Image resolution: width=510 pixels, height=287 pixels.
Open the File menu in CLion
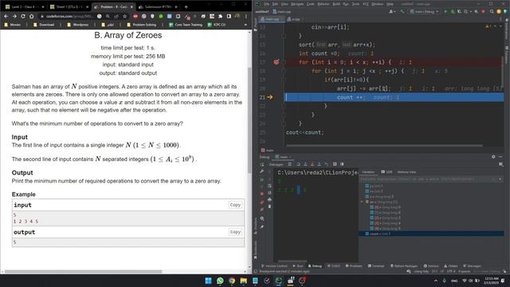point(267,4)
